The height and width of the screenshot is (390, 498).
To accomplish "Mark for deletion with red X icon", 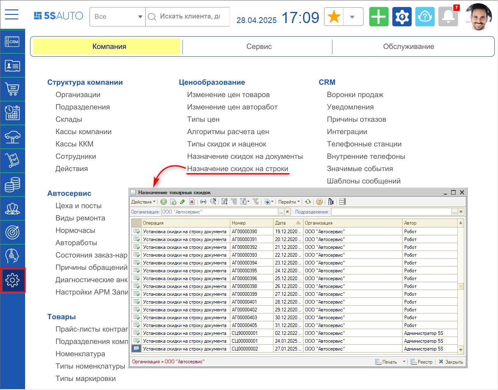I will point(192,202).
